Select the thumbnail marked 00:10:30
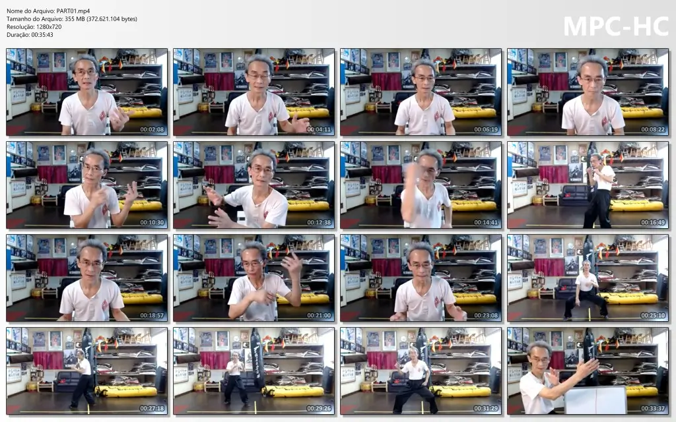 click(87, 185)
